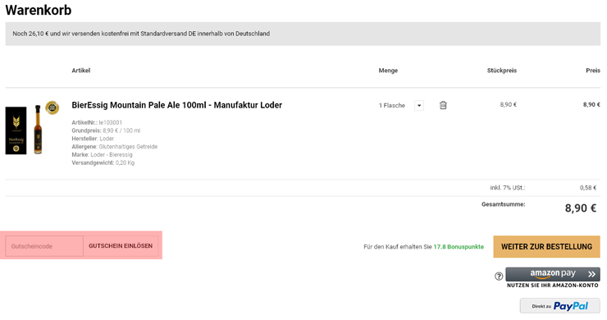Proceed with Weiter zur Bestellung button
The height and width of the screenshot is (320, 607).
click(546, 246)
